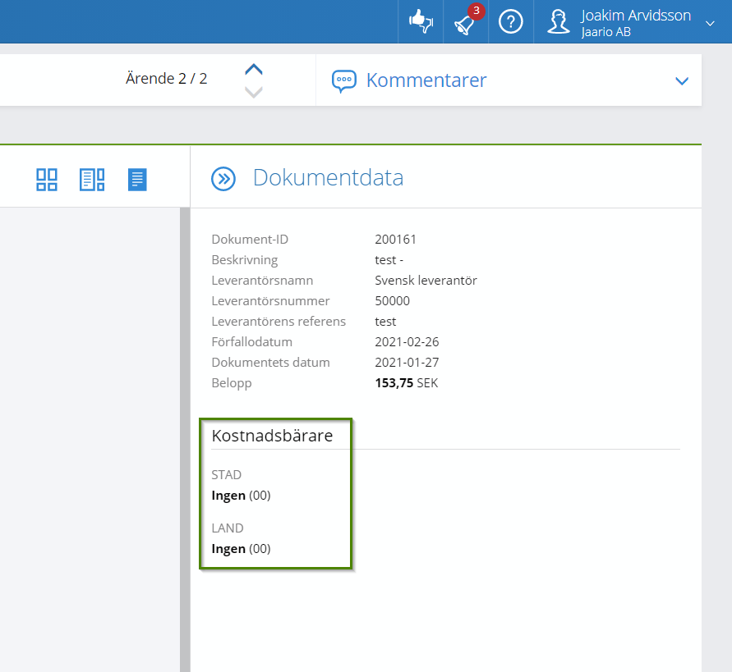Viewport: 732px width, 672px height.
Task: Click the Dokumentdata heading
Action: coord(328,178)
